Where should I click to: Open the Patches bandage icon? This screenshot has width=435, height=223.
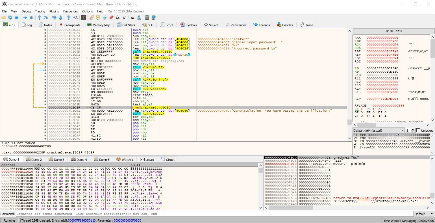(92, 18)
